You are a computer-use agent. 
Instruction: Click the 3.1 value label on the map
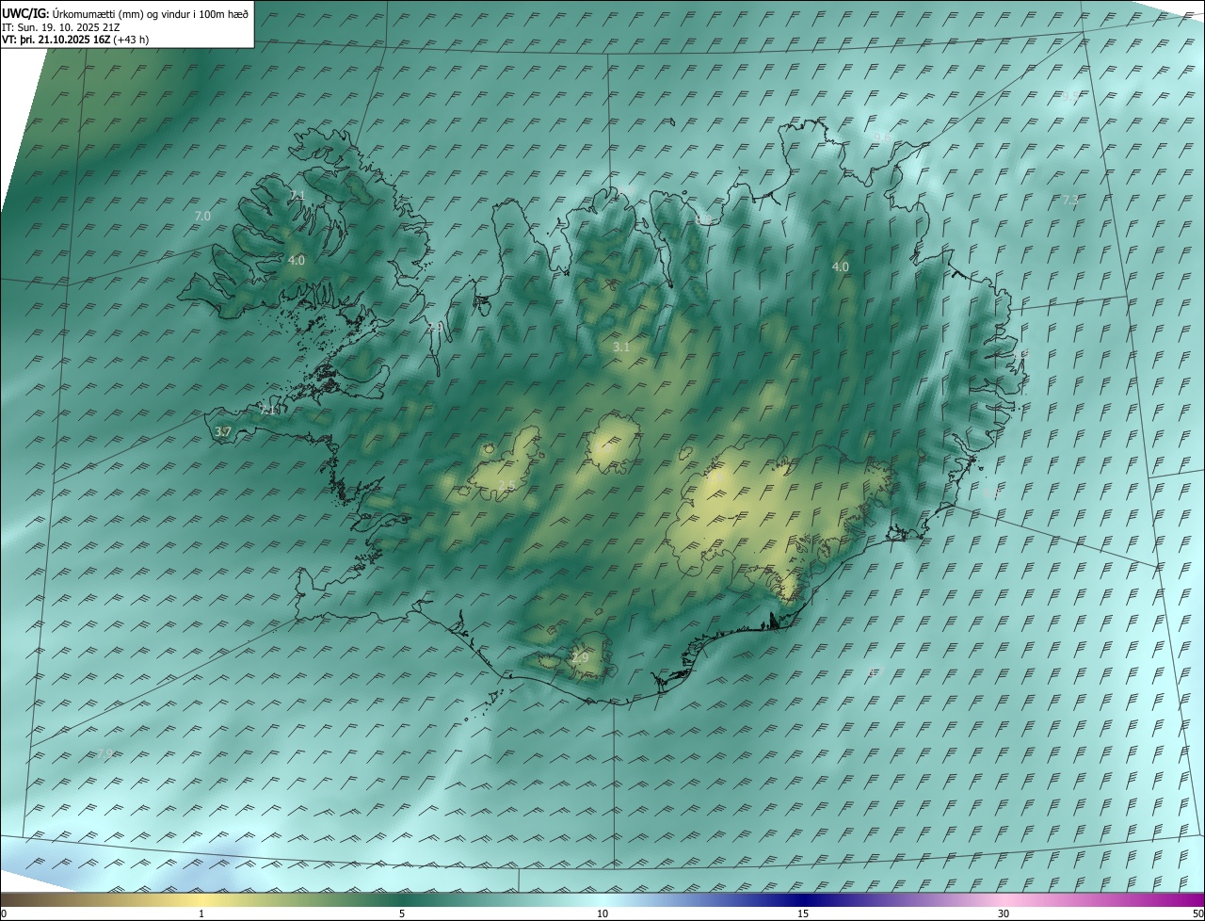(621, 347)
